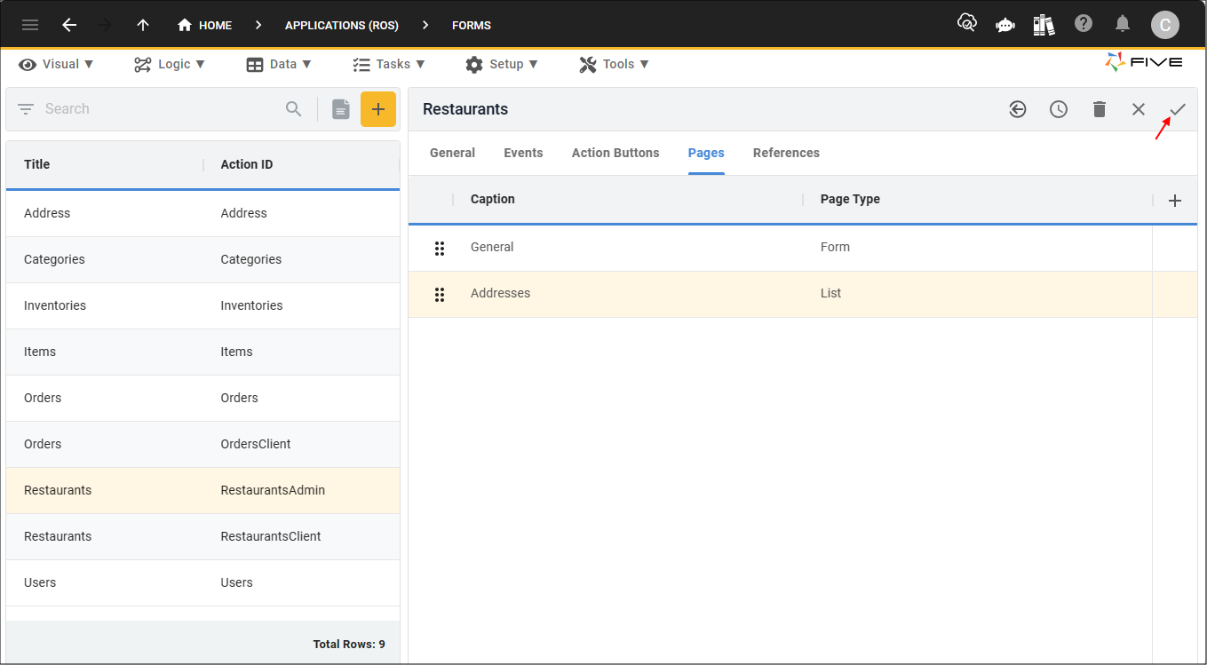The width and height of the screenshot is (1207, 665).
Task: Click the circled back arrow icon in Restaurants header
Action: click(x=1018, y=109)
